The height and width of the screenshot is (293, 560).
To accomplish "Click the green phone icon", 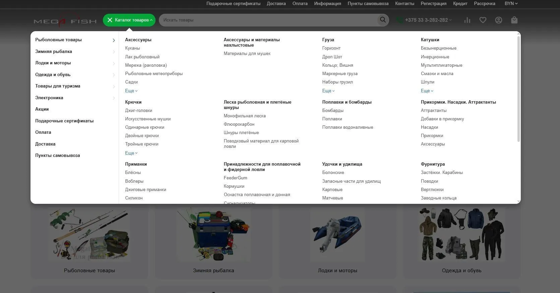I will click(399, 20).
